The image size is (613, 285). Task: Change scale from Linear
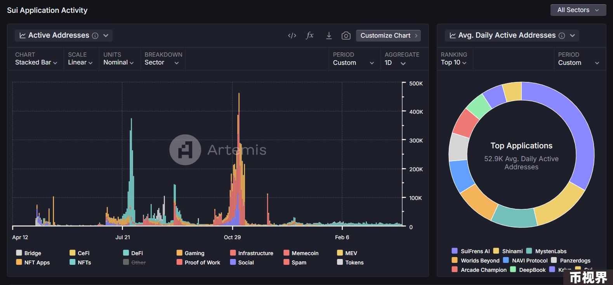click(80, 63)
